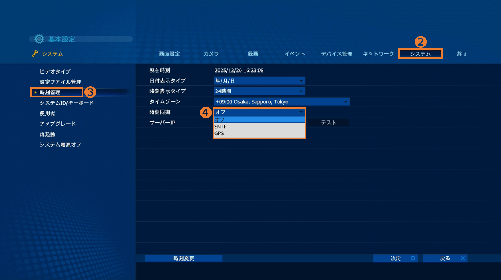Open the デバイス管理 tab
This screenshot has width=501, height=280.
336,54
